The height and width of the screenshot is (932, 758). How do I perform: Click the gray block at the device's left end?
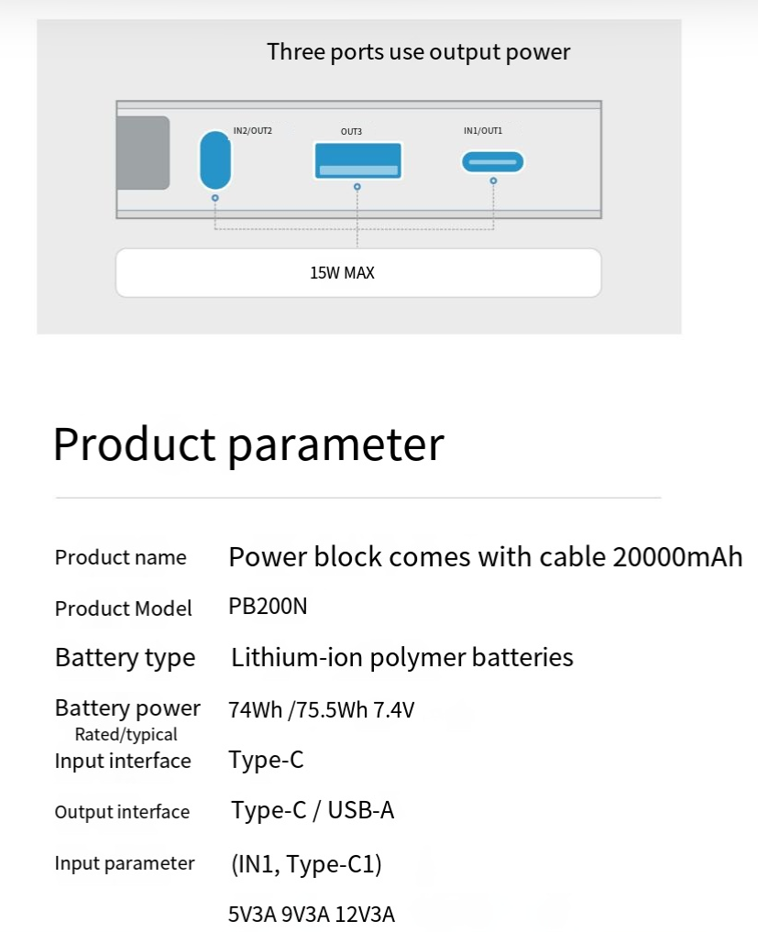click(143, 152)
